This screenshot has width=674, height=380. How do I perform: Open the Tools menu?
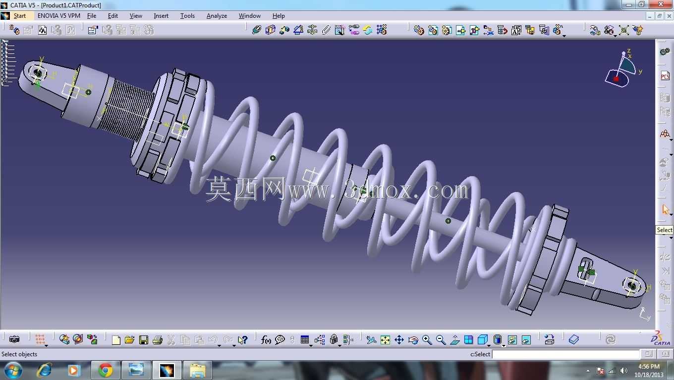(x=187, y=16)
